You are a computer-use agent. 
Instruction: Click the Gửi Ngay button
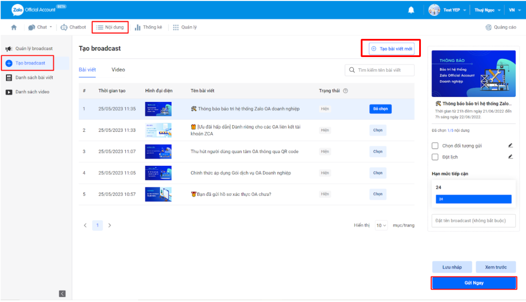[474, 283]
